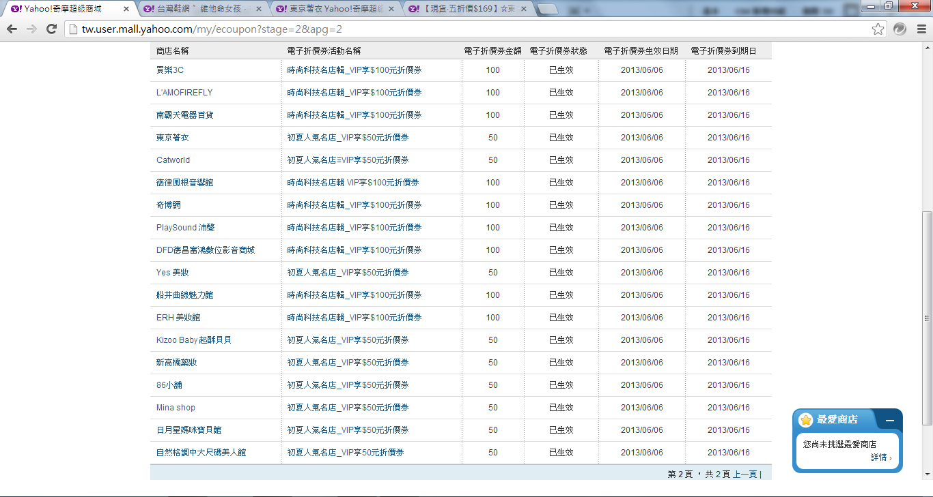The width and height of the screenshot is (933, 497).
Task: Switch to the 東京著衣 Yahoo tab
Action: (335, 9)
